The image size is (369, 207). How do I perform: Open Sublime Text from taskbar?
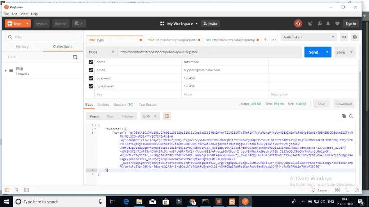[x=219, y=202]
